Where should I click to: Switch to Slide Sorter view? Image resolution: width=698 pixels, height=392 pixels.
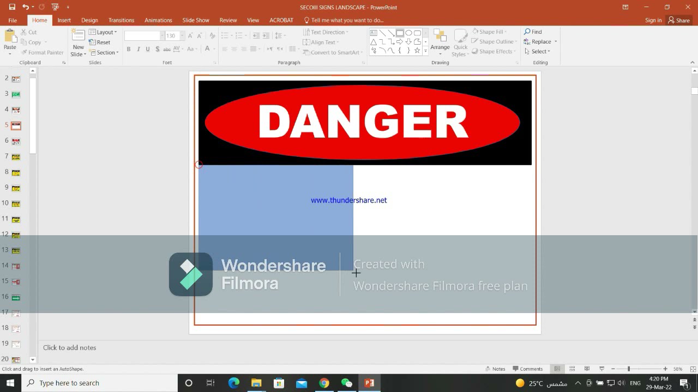pyautogui.click(x=572, y=369)
